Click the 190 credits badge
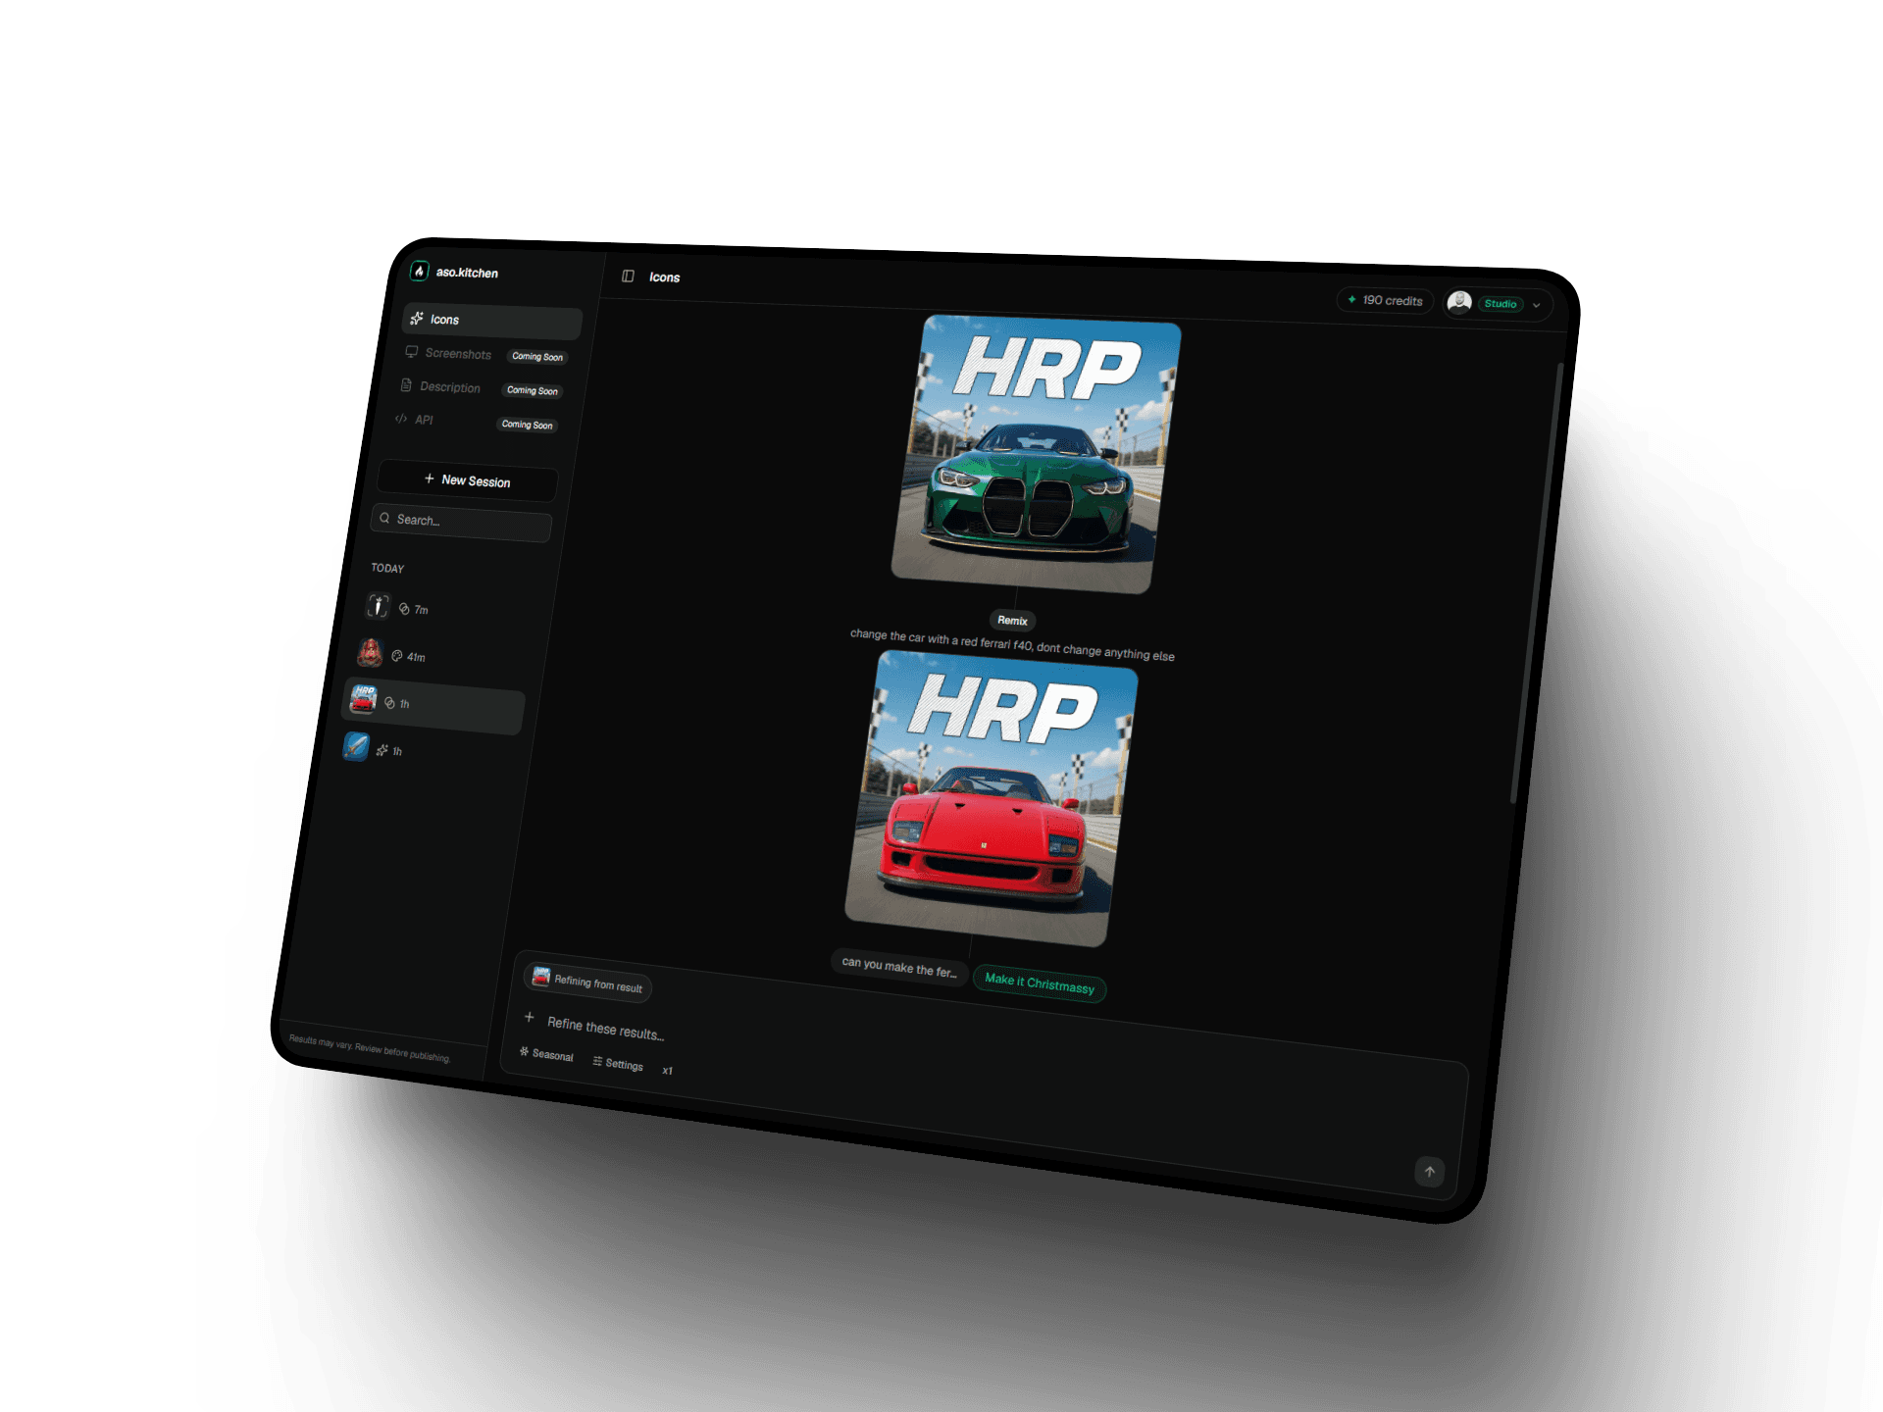1883x1412 pixels. [x=1385, y=300]
